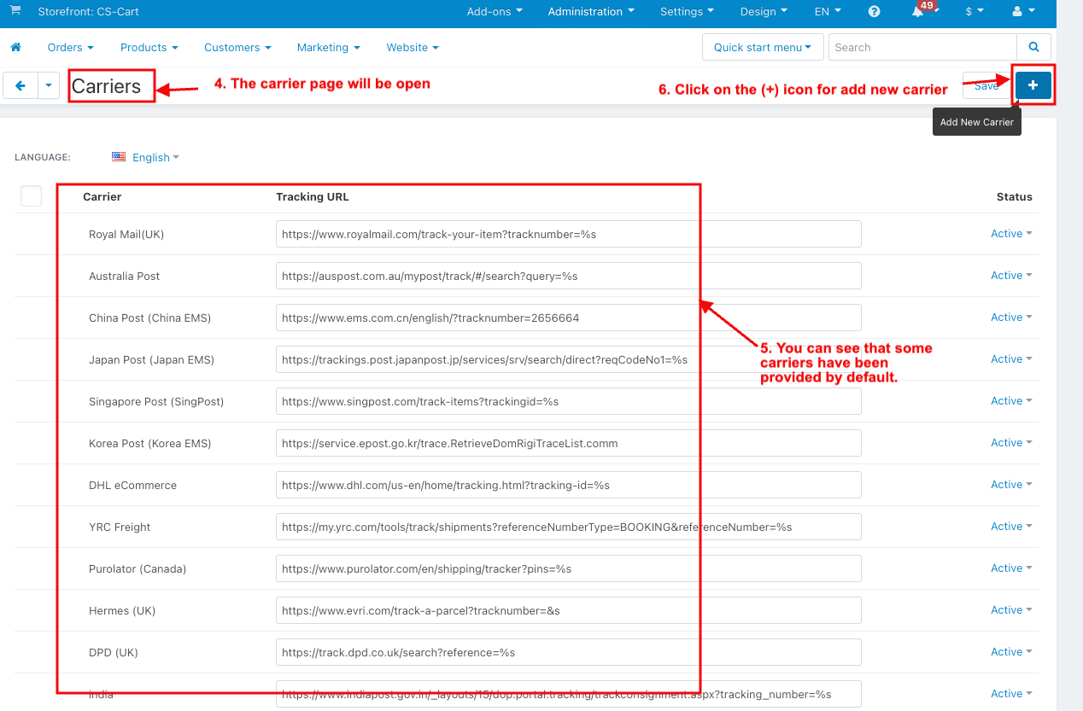1083x711 pixels.
Task: Click the US flag language icon
Action: coord(119,157)
